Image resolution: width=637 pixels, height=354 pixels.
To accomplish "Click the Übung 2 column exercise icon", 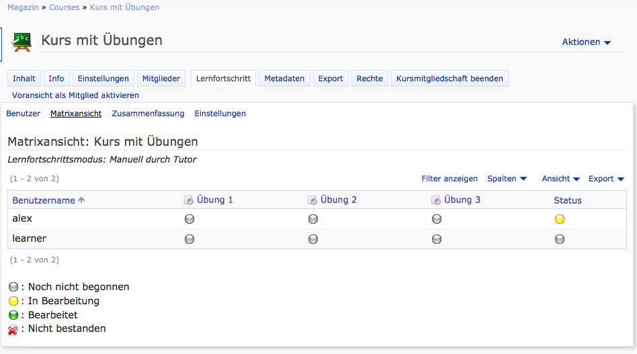I will [x=312, y=200].
